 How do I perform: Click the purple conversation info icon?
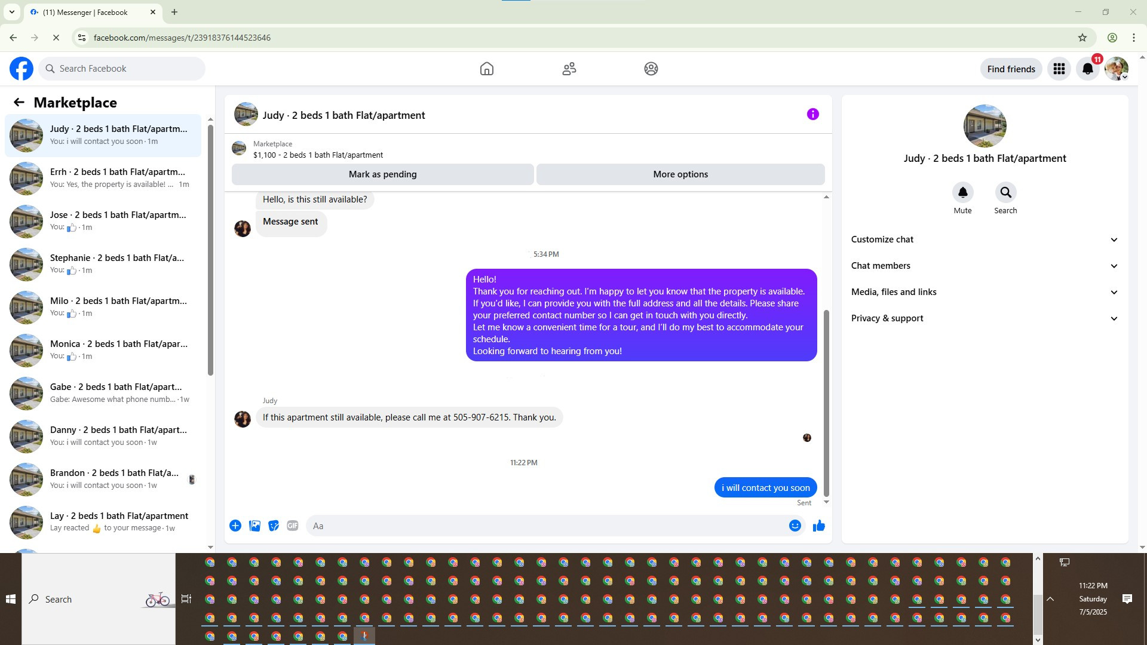click(x=812, y=114)
